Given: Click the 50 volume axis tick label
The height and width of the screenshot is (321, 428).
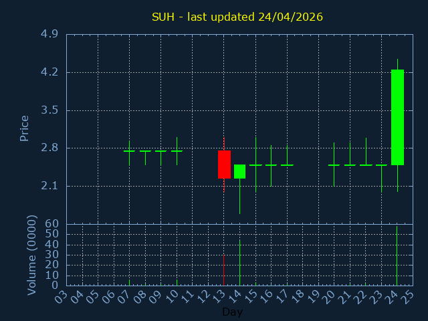Looking at the screenshot, I should pos(52,234).
